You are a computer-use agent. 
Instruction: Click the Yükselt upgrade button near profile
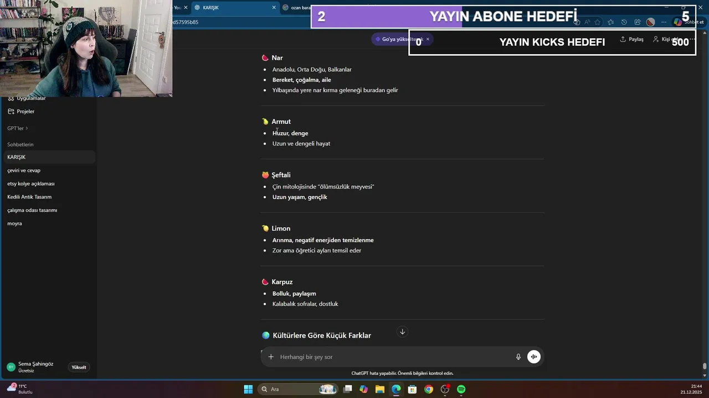[79, 367]
